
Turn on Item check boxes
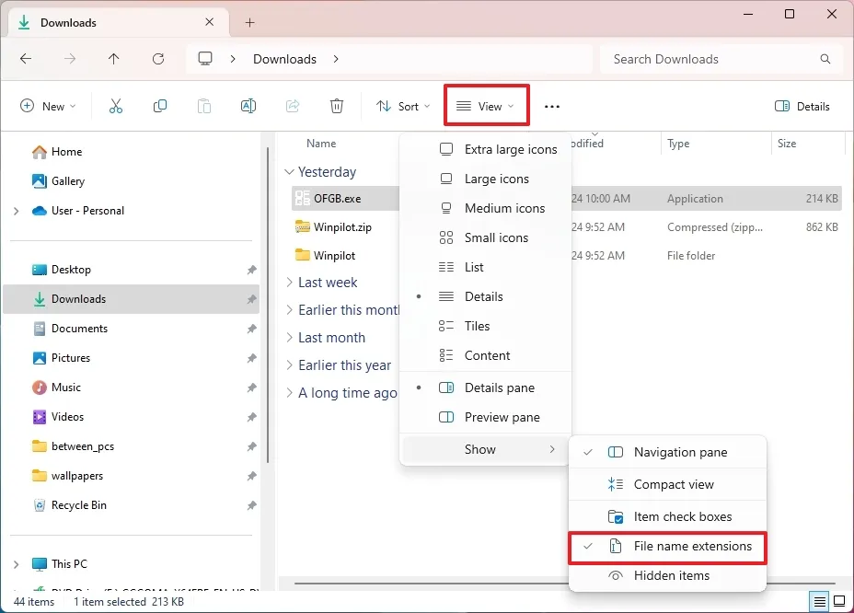pos(684,516)
